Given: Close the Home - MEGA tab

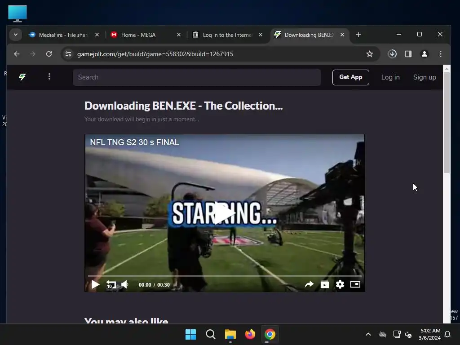Looking at the screenshot, I should [x=179, y=35].
